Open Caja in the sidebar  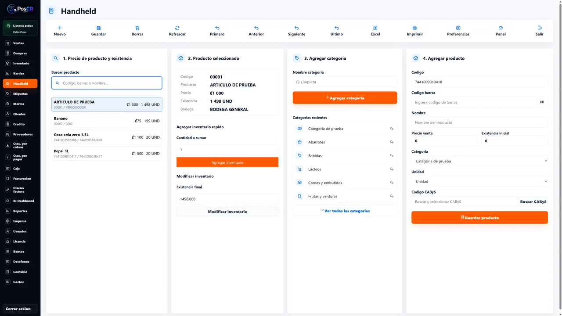click(20, 168)
